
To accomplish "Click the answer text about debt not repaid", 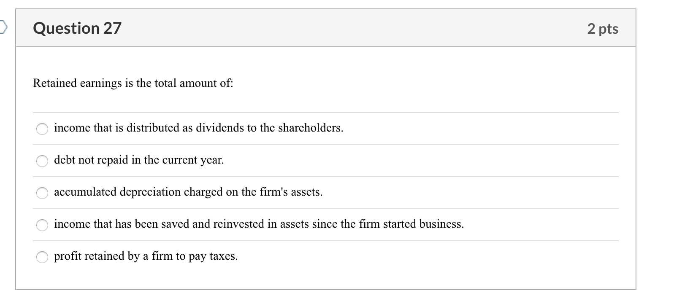I will click(139, 160).
